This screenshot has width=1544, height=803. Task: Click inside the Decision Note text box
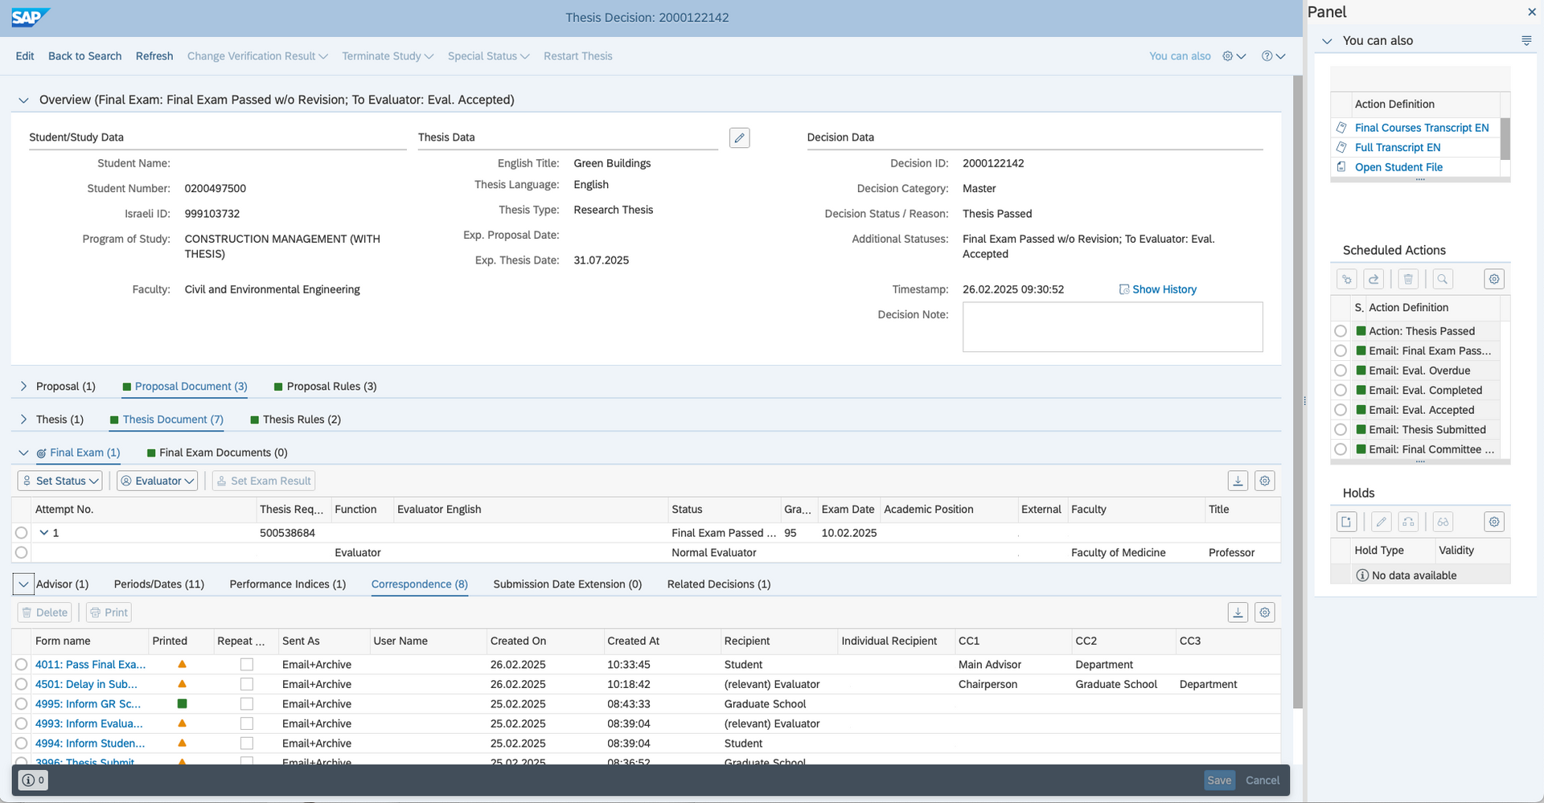click(x=1111, y=327)
